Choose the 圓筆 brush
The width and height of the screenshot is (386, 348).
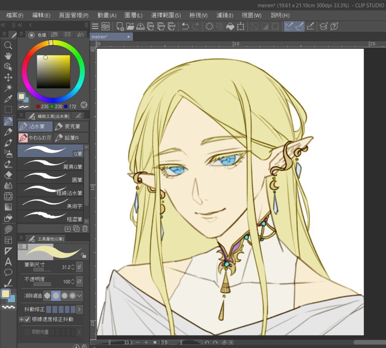(x=51, y=177)
